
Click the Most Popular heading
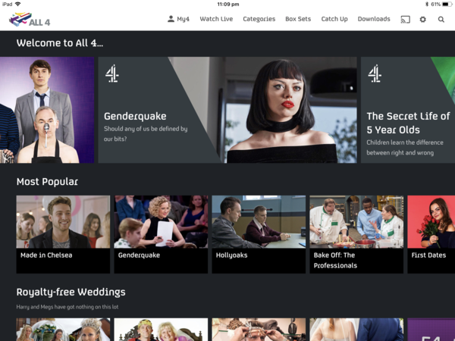pos(47,182)
